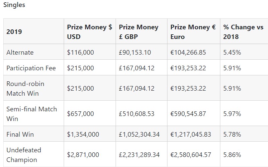The image size is (268, 167).
Task: Click the Final Win row label
Action: pos(20,134)
